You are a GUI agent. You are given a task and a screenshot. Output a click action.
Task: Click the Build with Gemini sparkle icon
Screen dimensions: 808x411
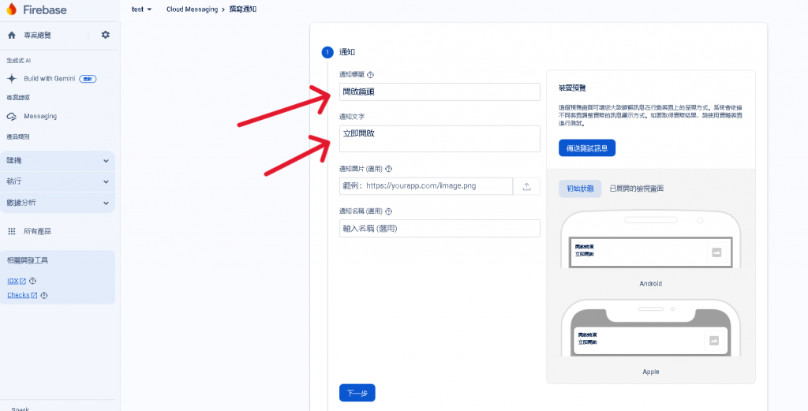pos(12,79)
